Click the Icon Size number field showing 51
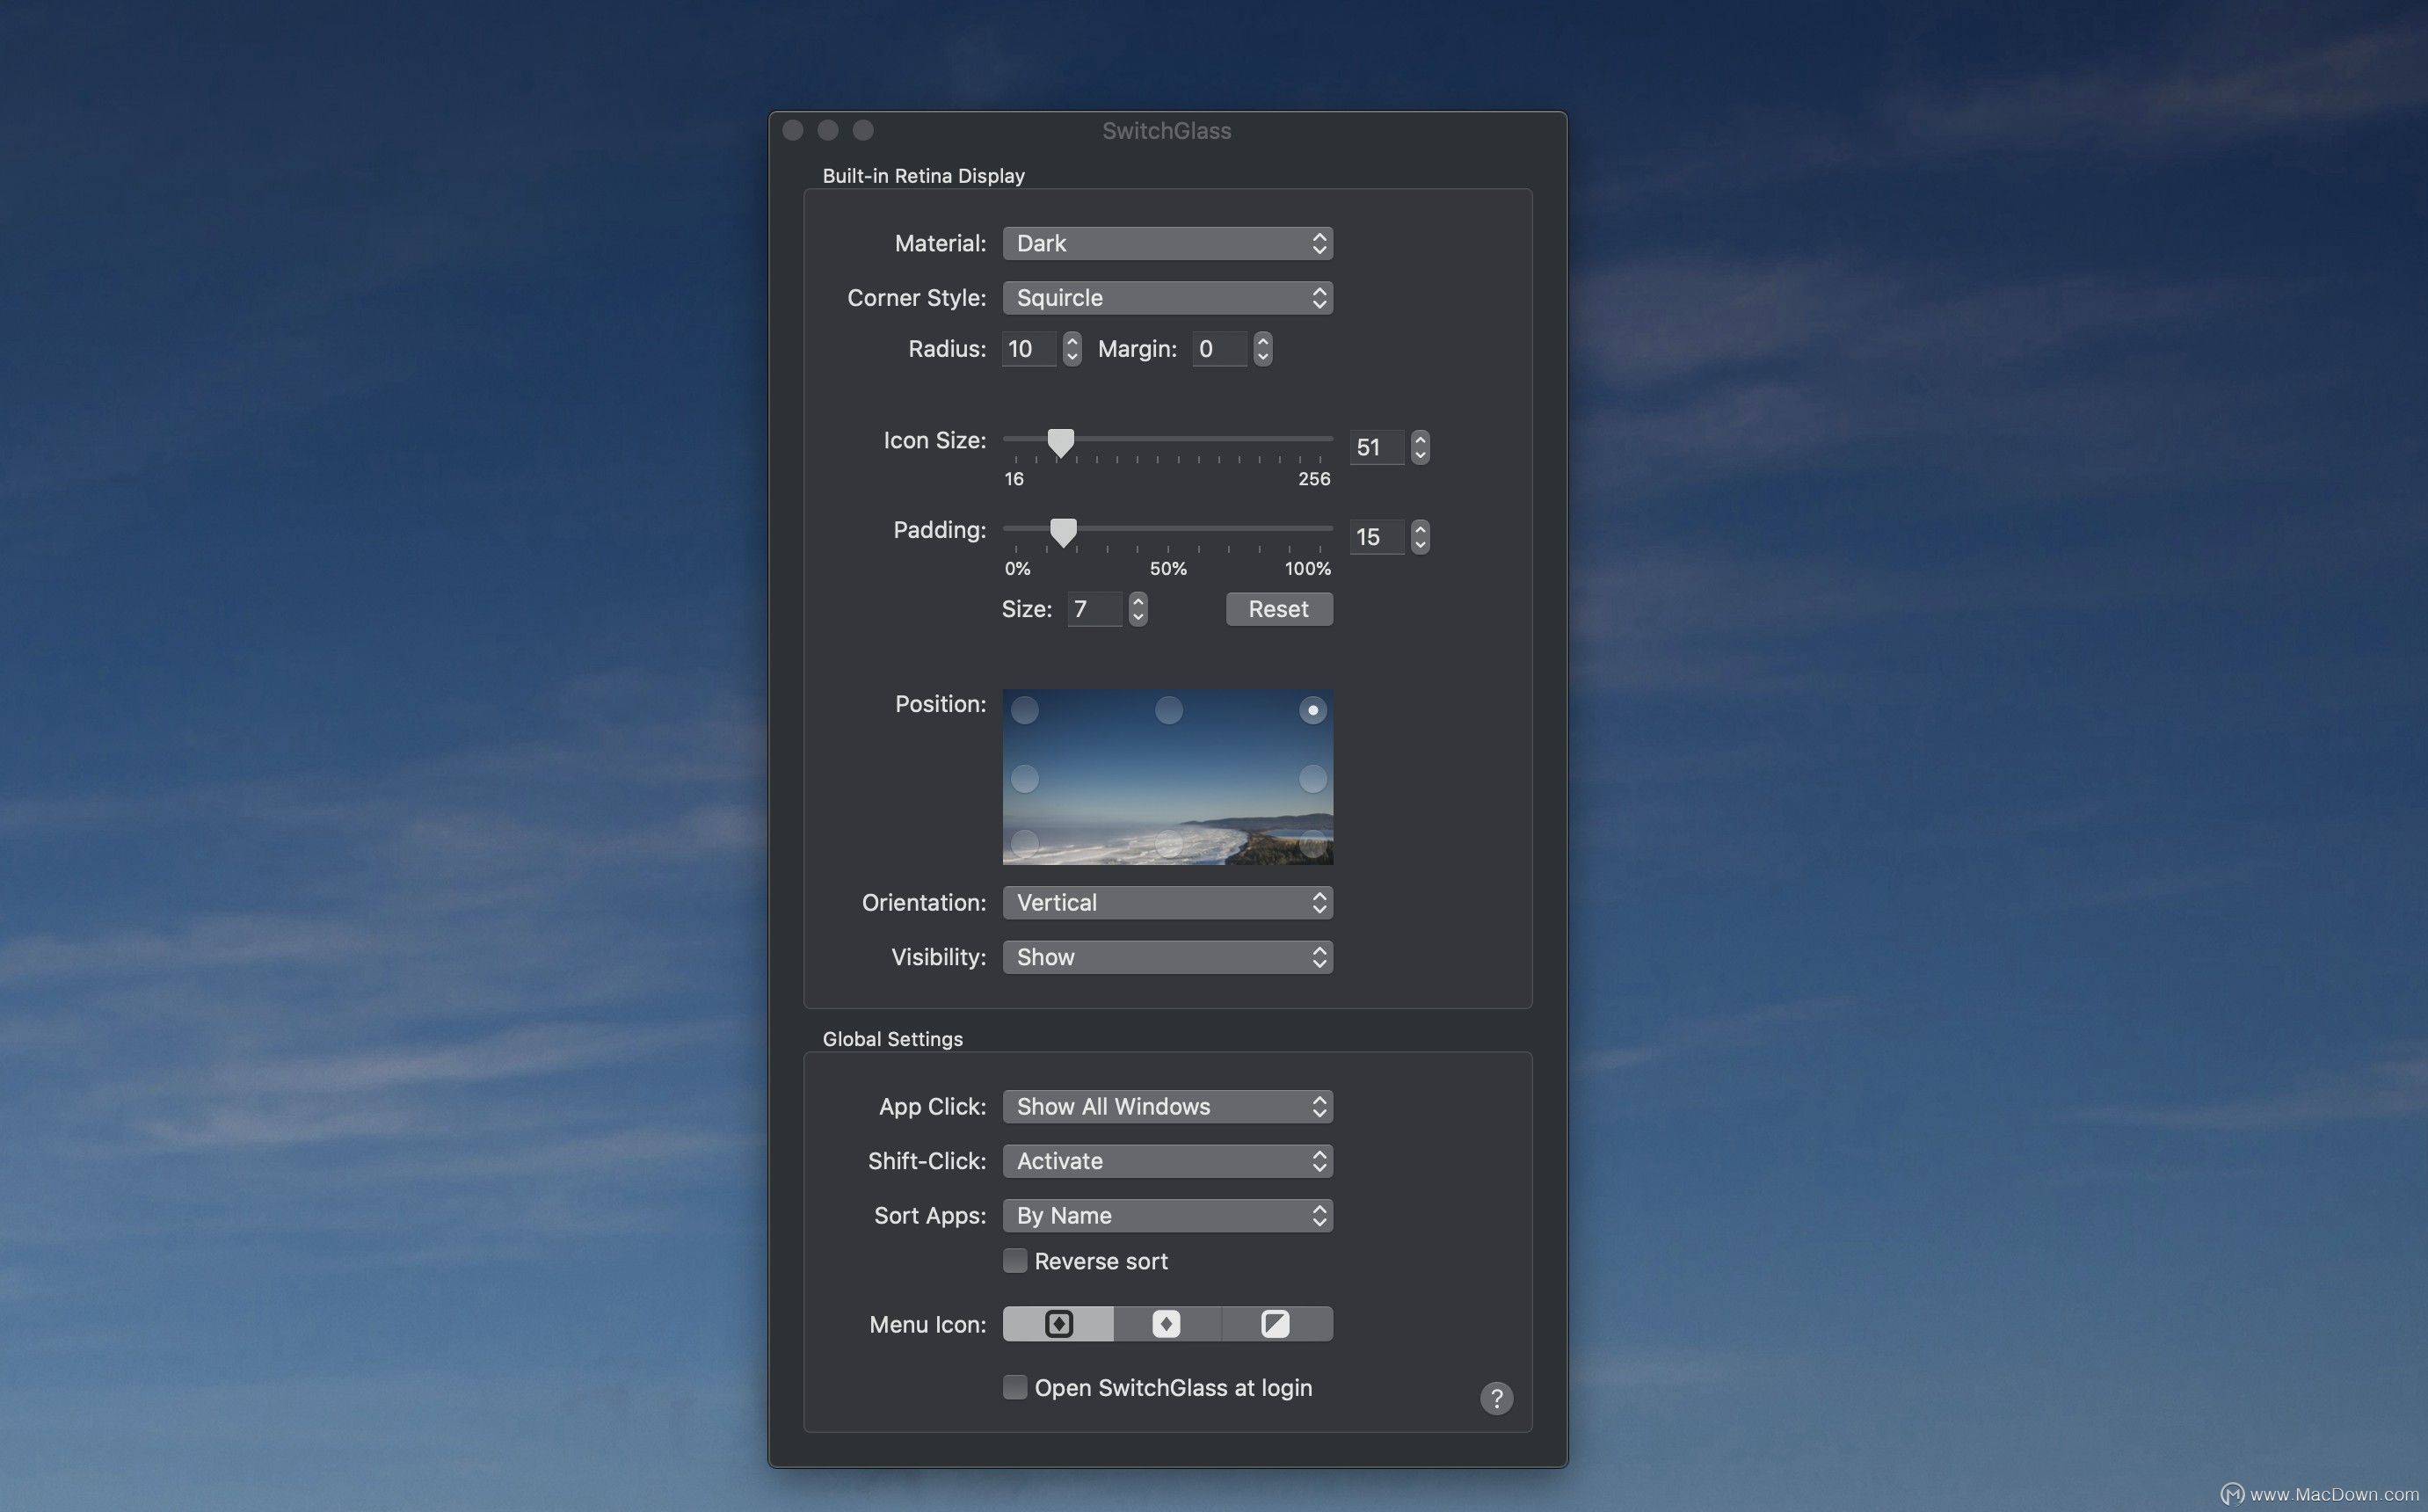 1377,447
